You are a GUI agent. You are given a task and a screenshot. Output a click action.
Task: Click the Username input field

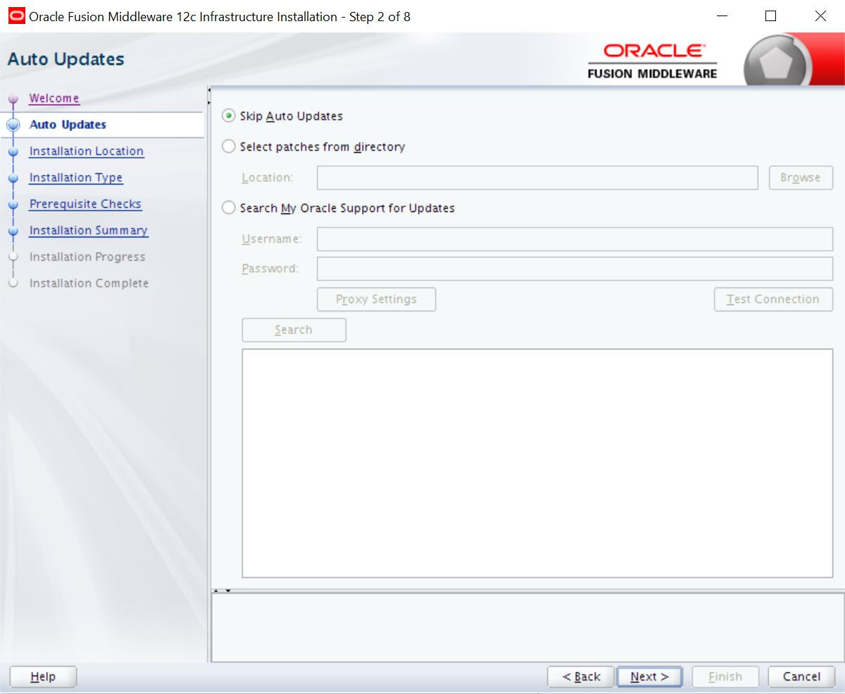tap(575, 239)
